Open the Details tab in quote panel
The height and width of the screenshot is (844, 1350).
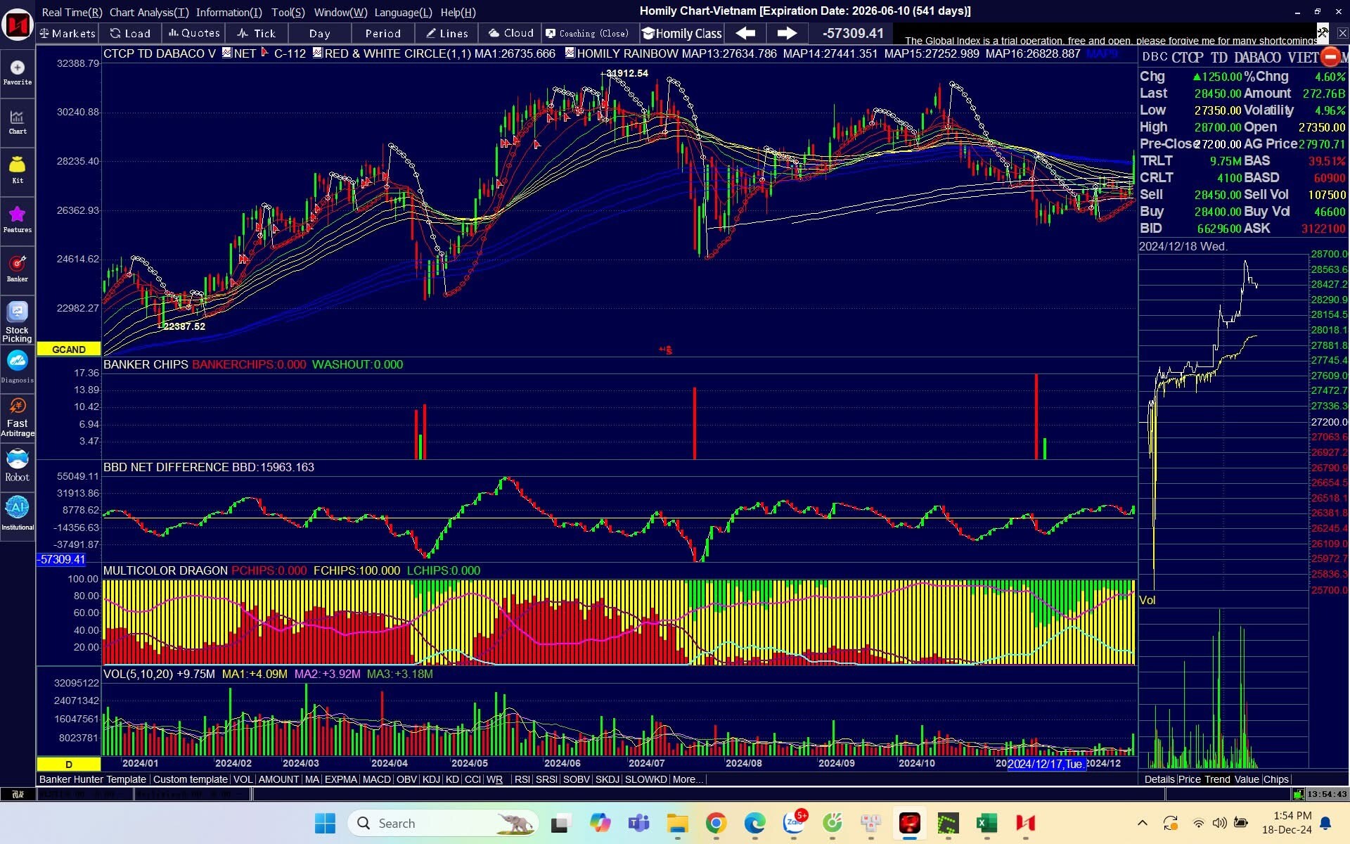coord(1159,779)
